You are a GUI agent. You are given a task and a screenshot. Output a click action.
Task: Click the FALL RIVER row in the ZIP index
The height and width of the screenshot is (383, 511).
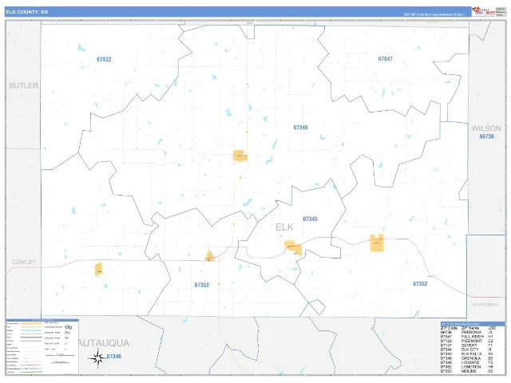coord(467,337)
